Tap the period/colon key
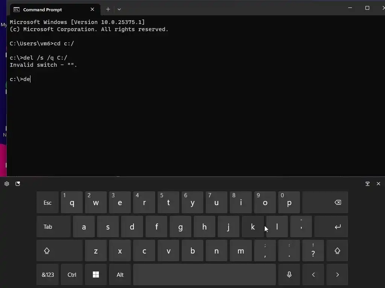 point(289,251)
